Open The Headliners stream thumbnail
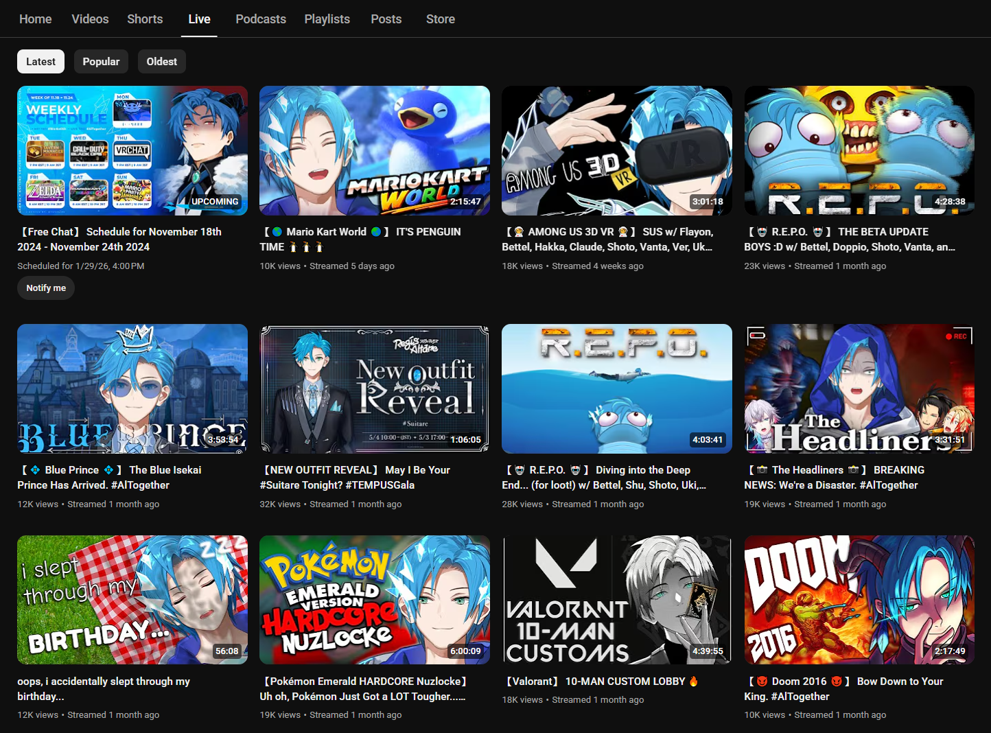The image size is (991, 733). tap(859, 388)
